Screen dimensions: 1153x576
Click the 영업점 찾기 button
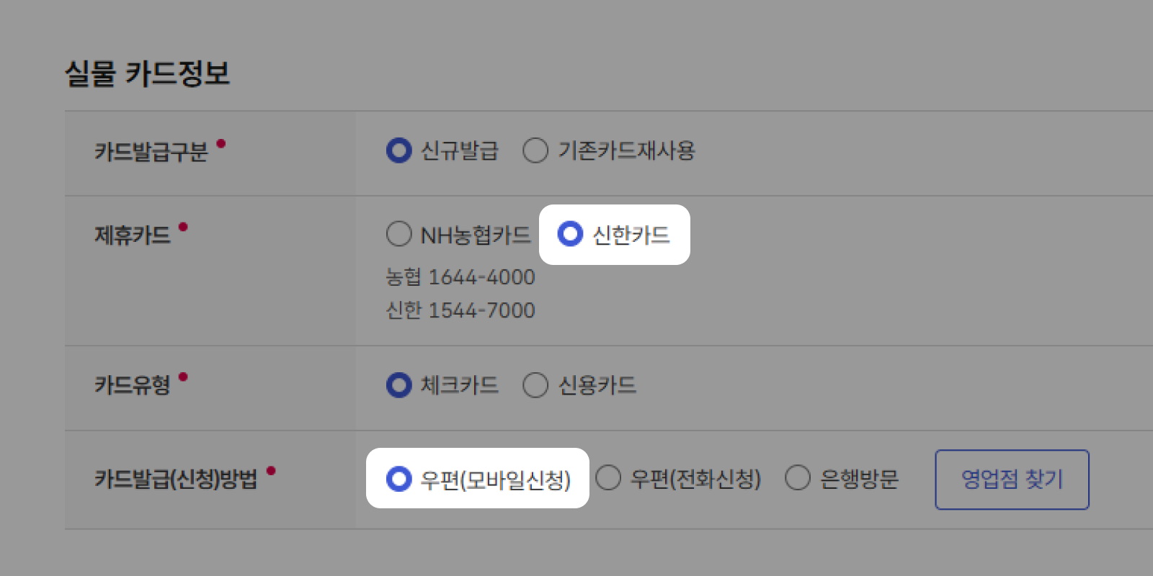click(1012, 480)
